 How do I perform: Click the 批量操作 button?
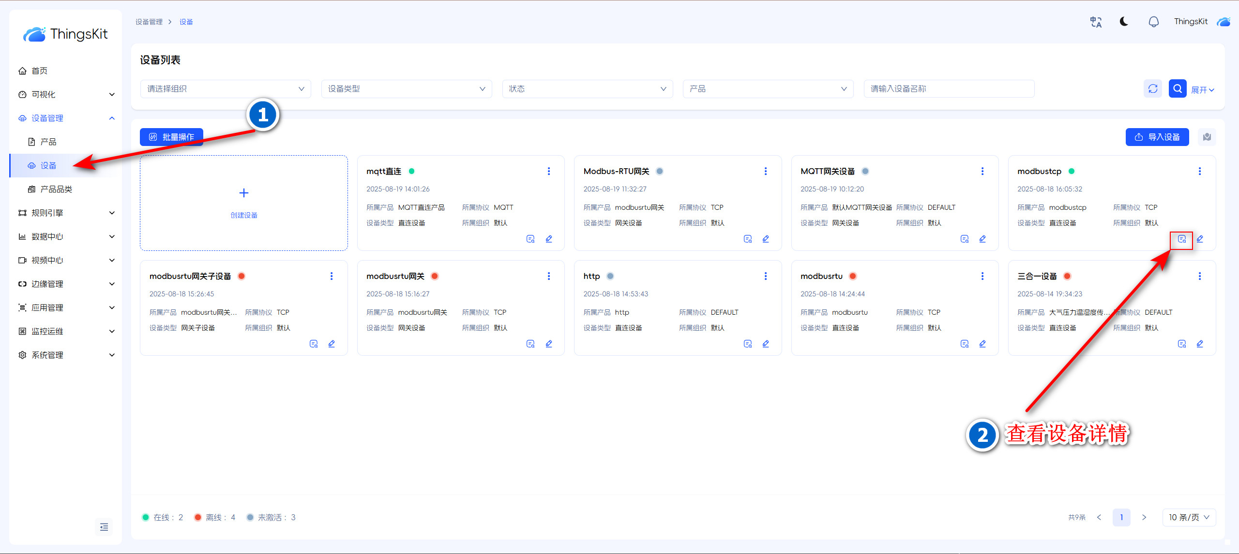pos(171,137)
